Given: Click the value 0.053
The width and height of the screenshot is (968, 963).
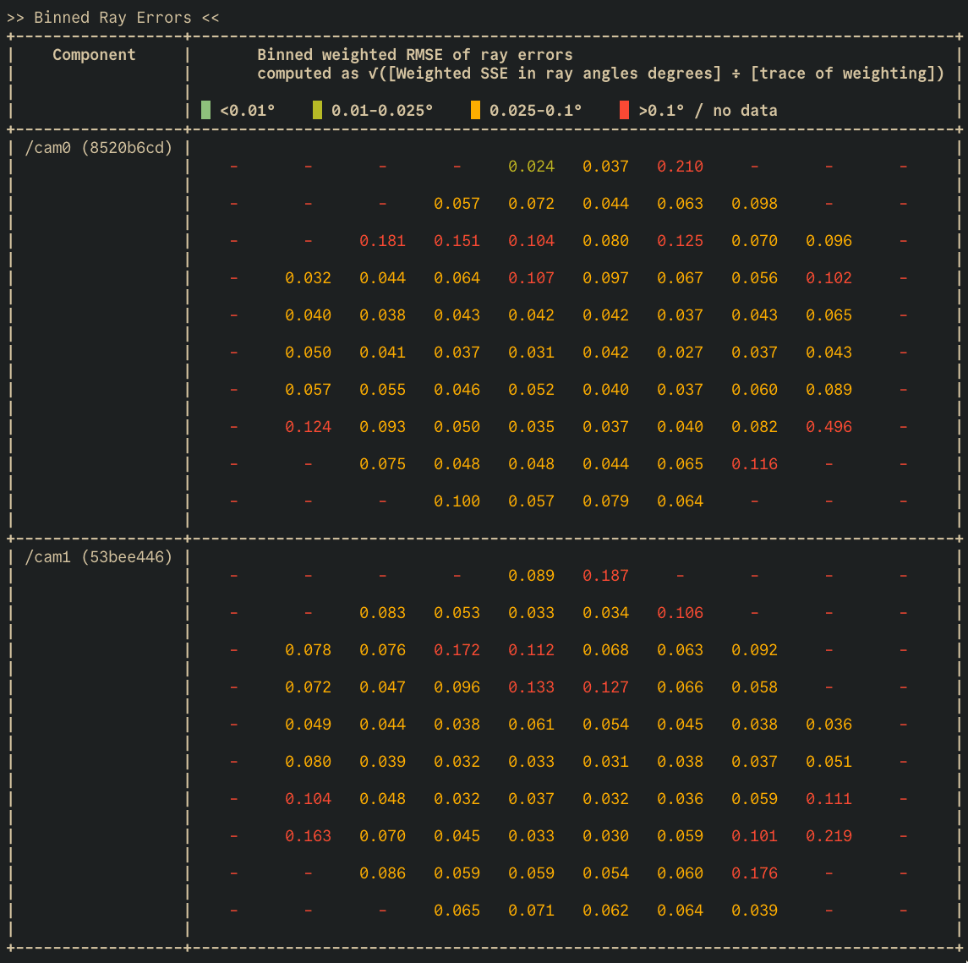Looking at the screenshot, I should click(x=457, y=613).
